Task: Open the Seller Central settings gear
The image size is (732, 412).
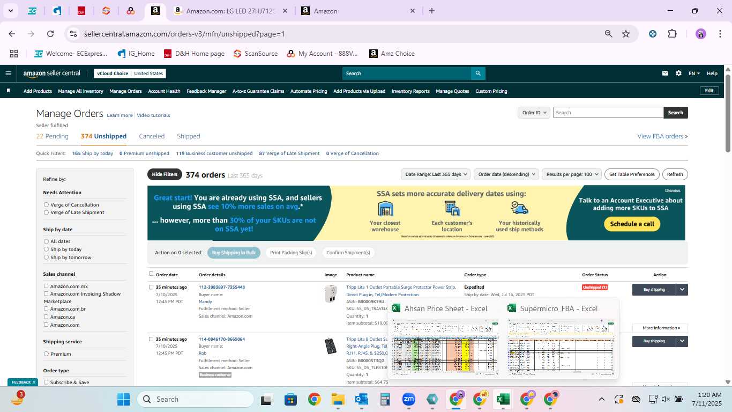Action: tap(678, 73)
